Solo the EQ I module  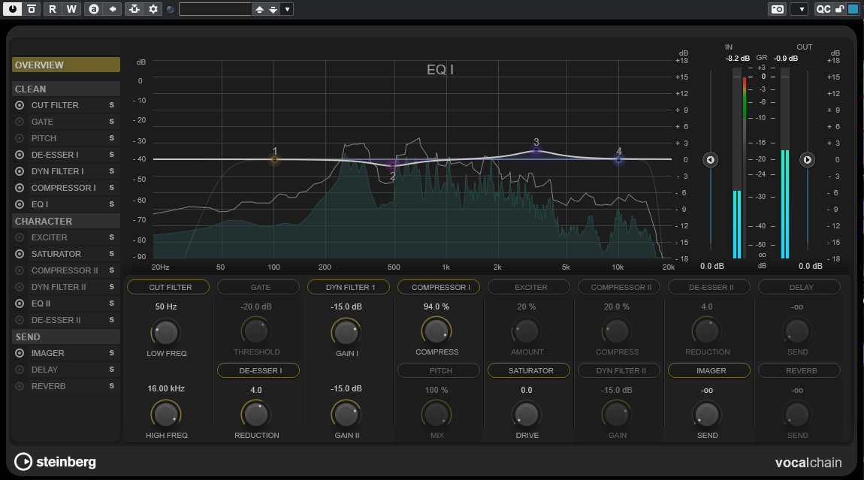pos(111,204)
